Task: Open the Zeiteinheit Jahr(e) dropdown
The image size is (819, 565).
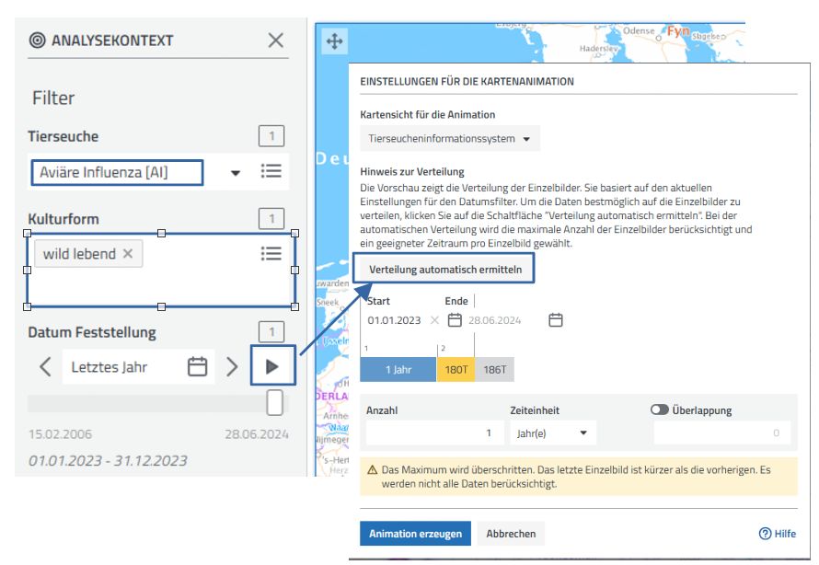Action: tap(552, 432)
